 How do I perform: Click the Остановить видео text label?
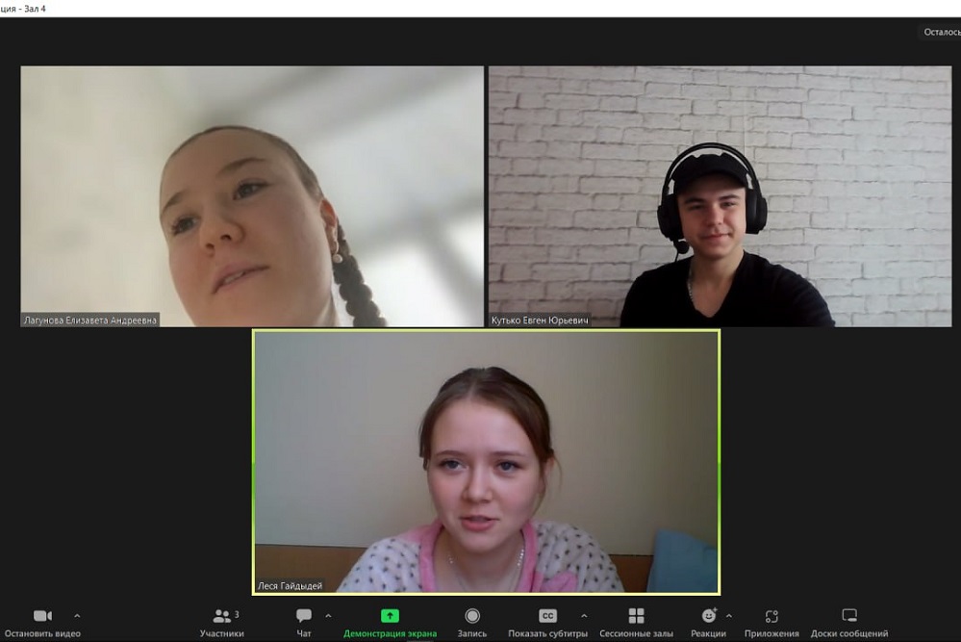click(42, 633)
